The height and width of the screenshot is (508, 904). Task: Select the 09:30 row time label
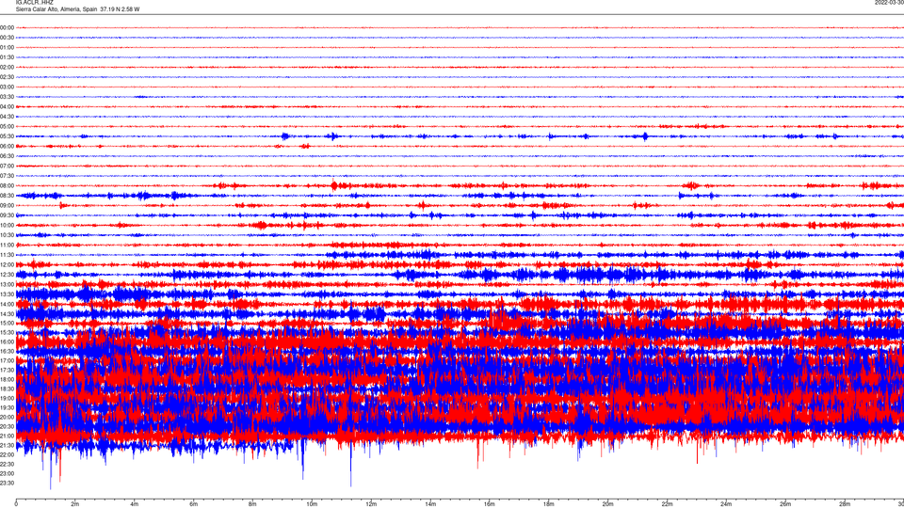7,214
